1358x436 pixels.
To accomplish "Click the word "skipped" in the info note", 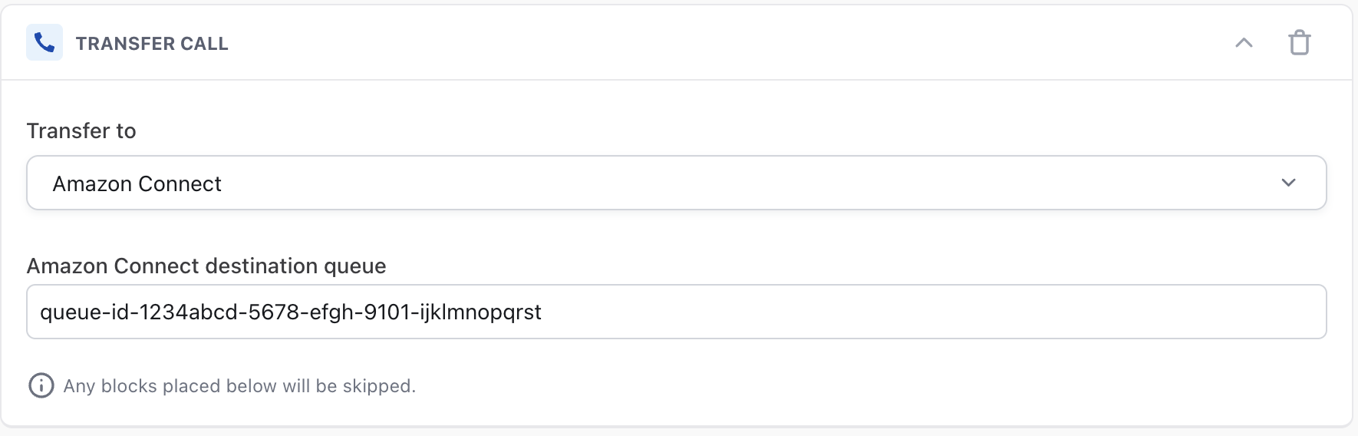I will point(378,386).
